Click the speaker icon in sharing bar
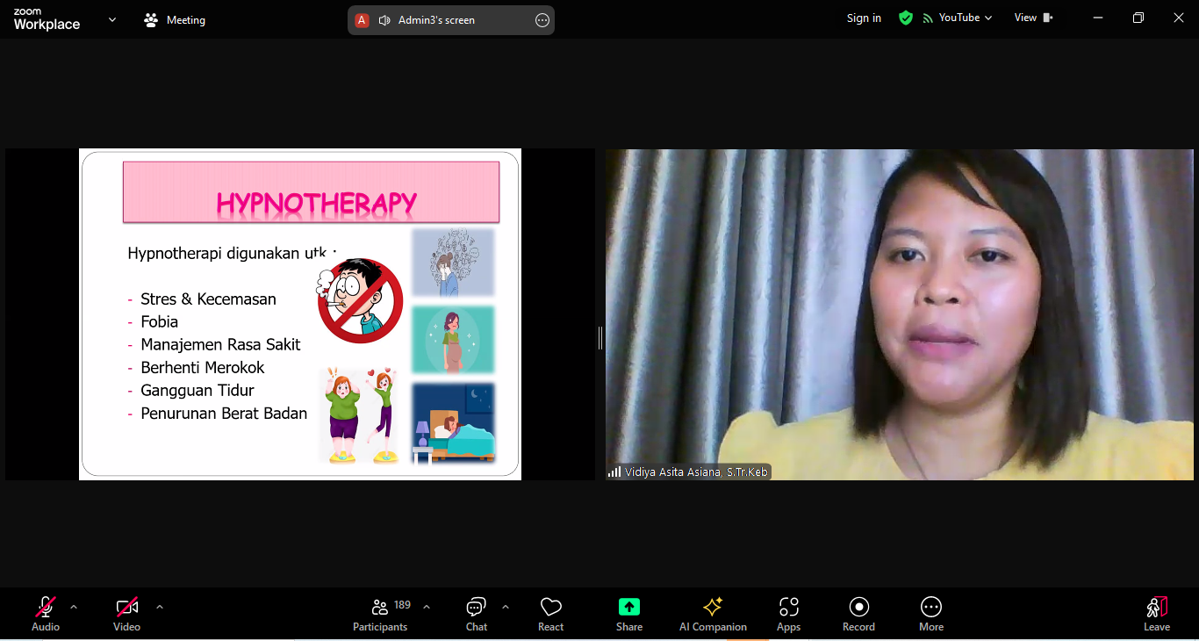Image resolution: width=1199 pixels, height=641 pixels. pos(384,20)
